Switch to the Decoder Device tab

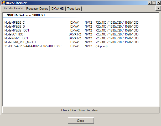(13, 8)
